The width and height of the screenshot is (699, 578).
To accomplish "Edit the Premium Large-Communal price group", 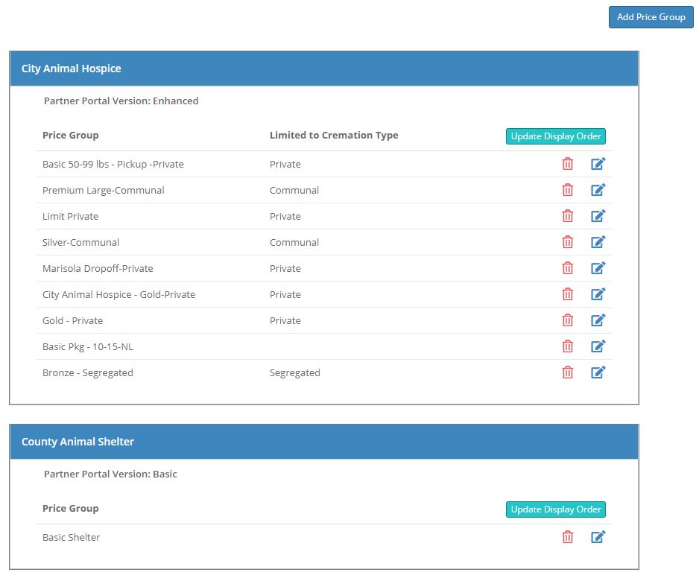I will tap(598, 190).
